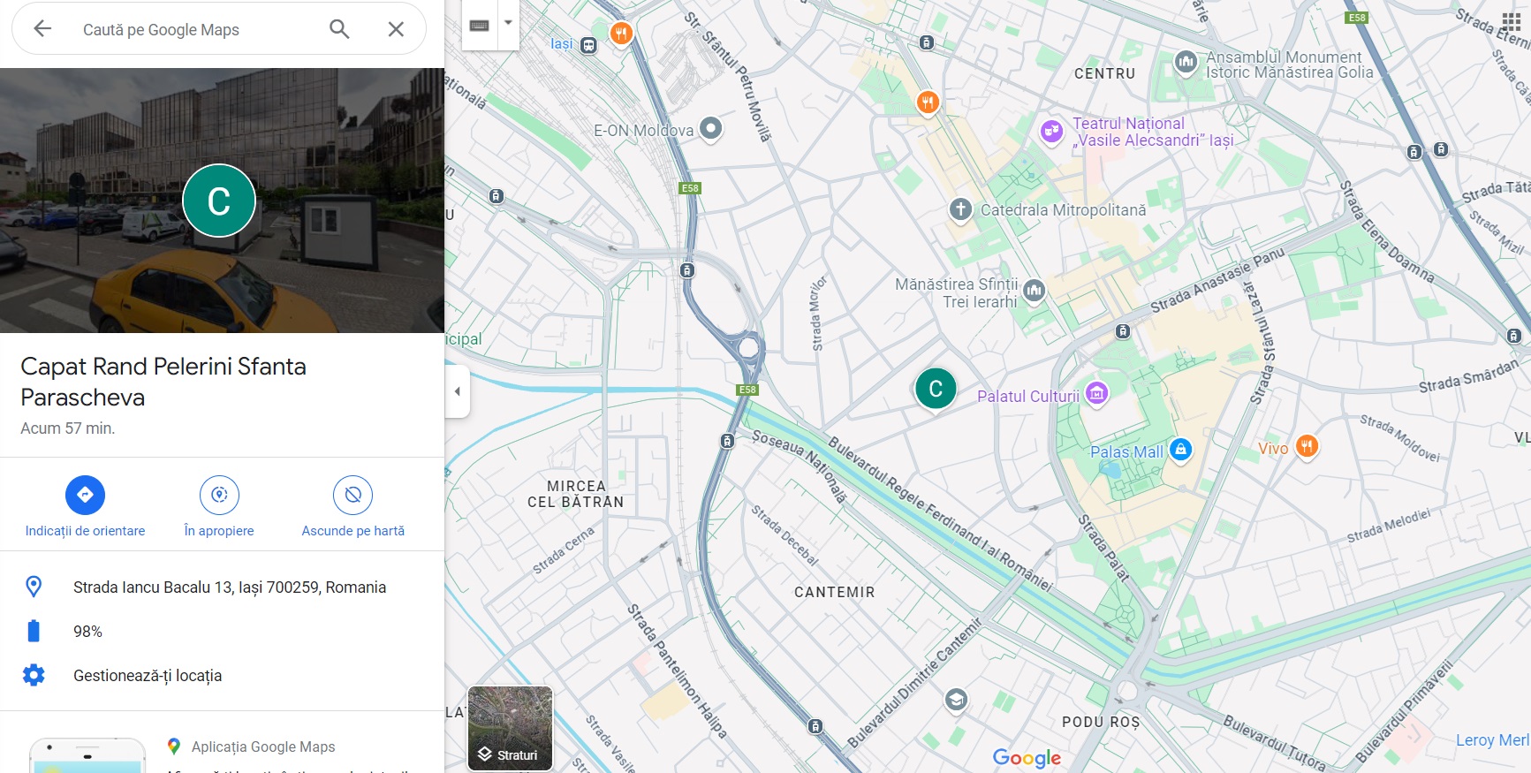1531x773 pixels.
Task: Clear the search box with X
Action: (x=396, y=29)
